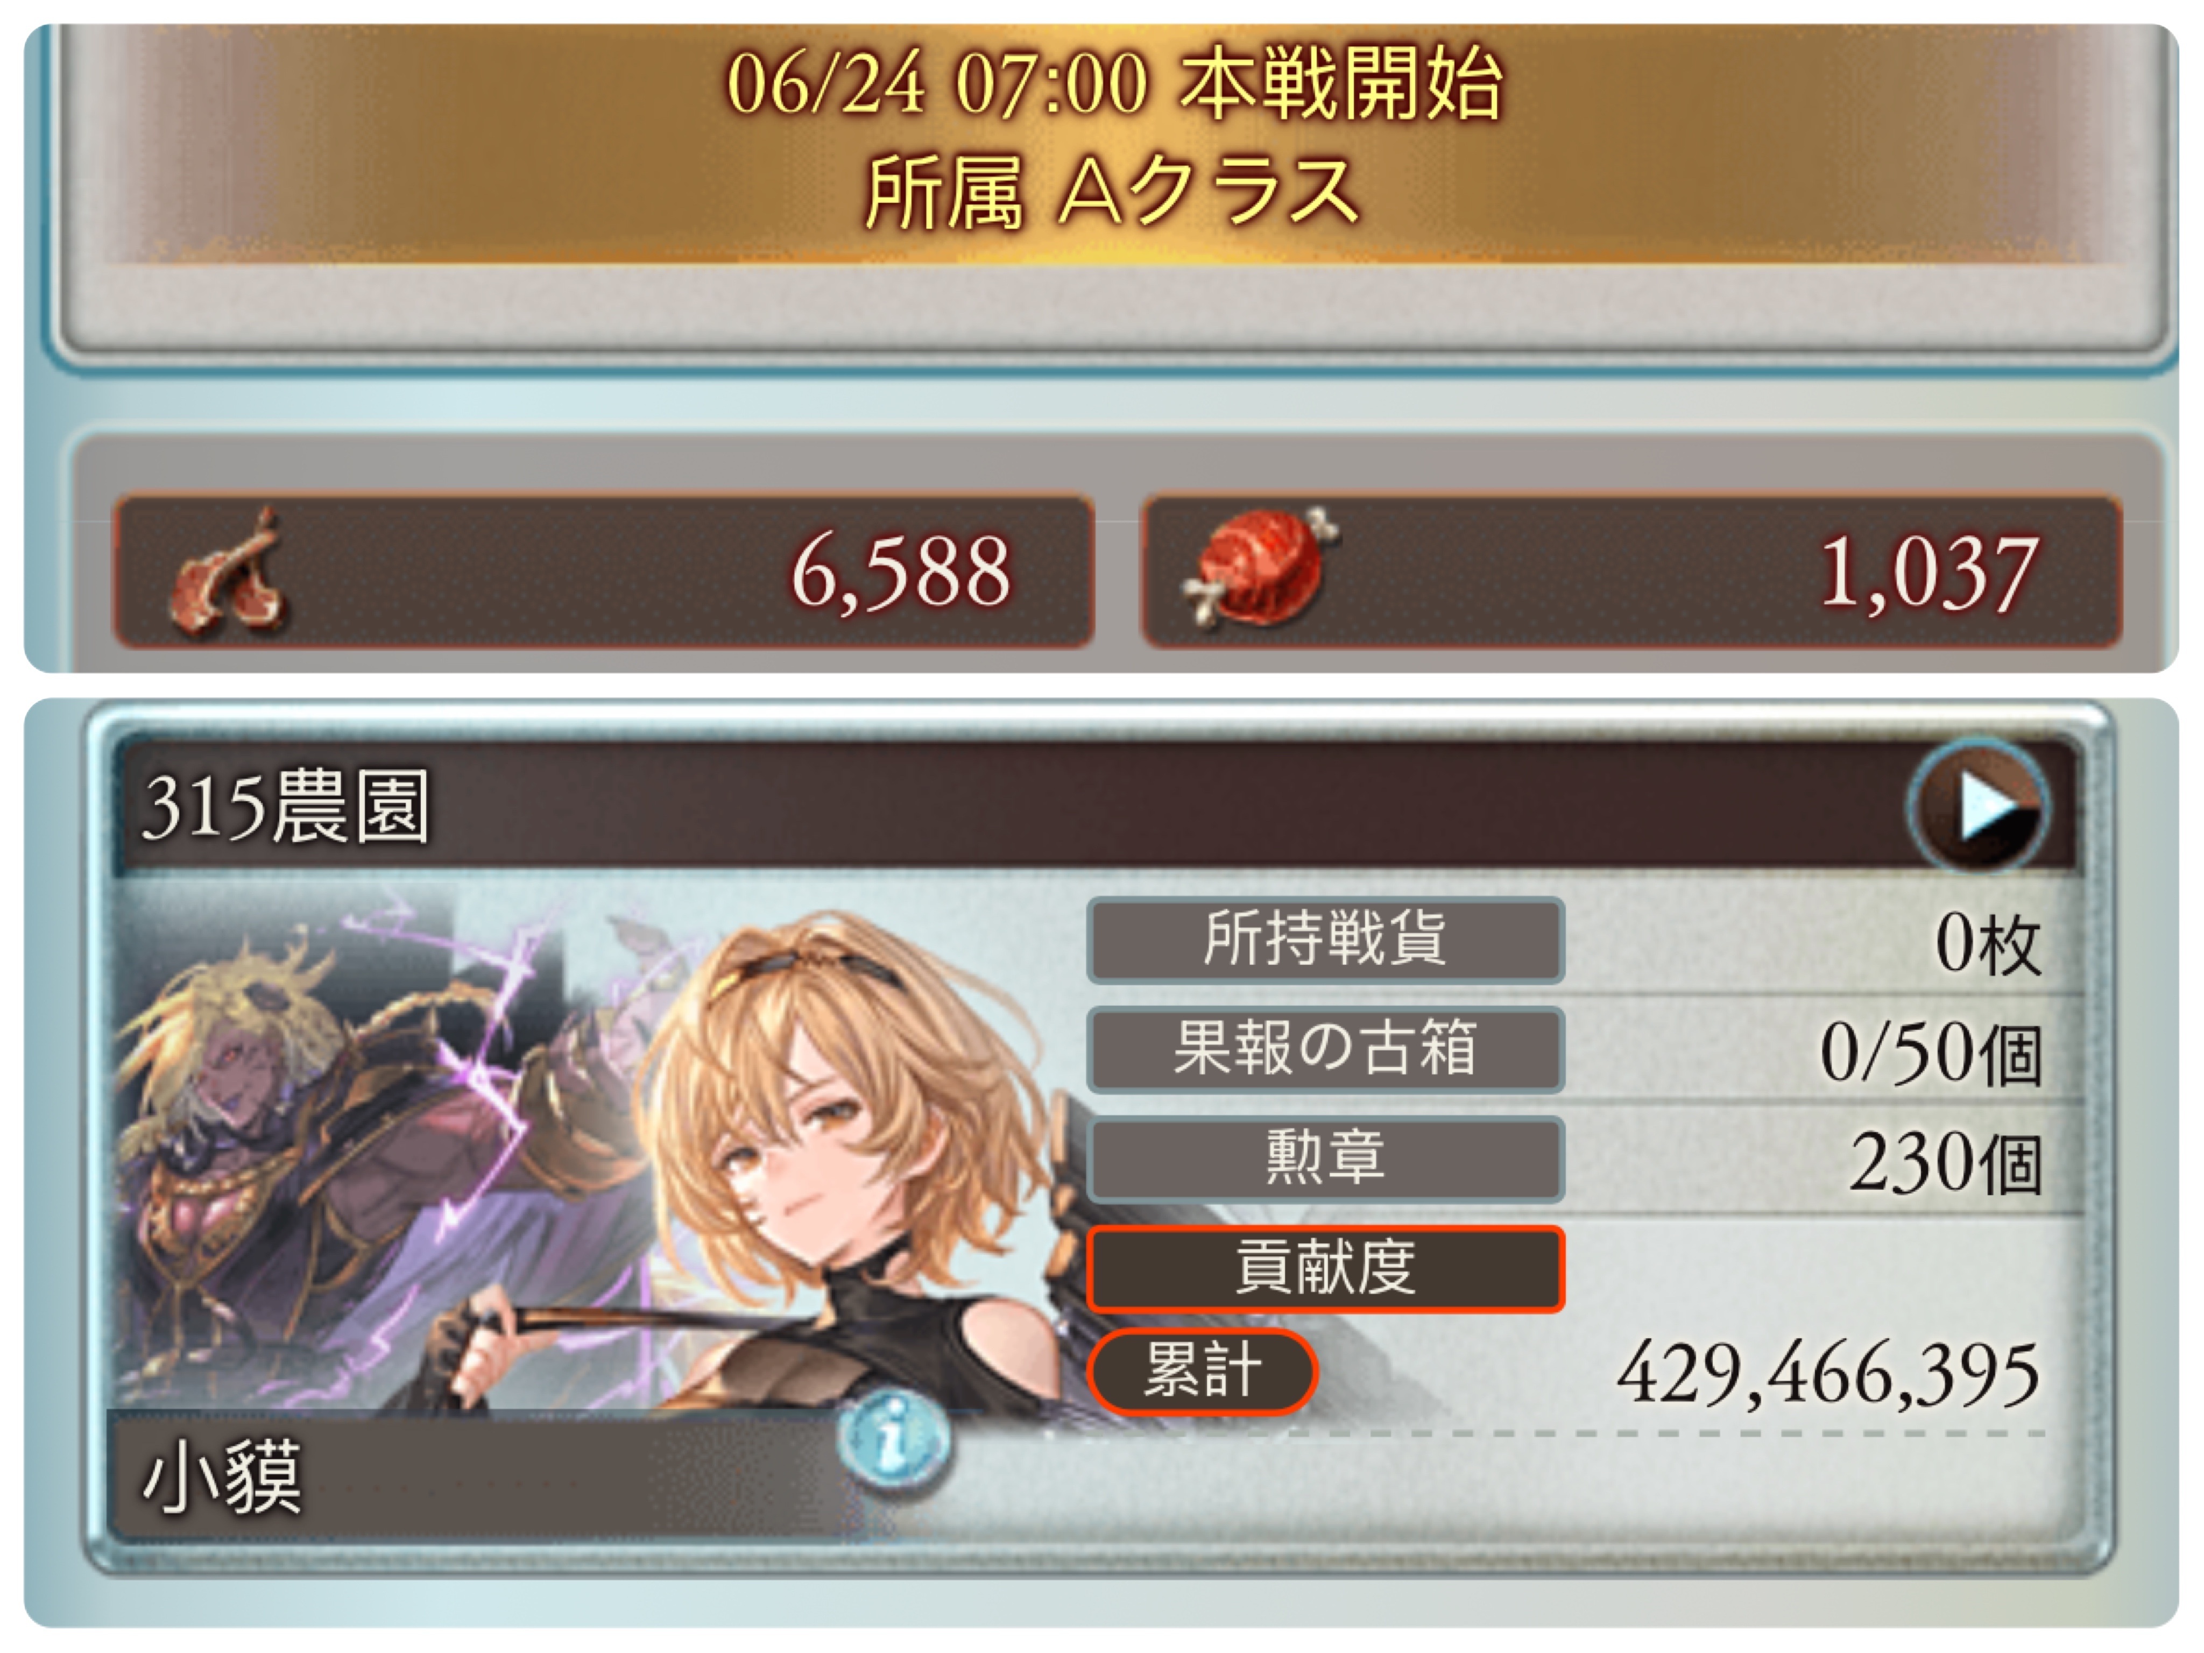Click the 06/24 07:00 本戦開始 banner
This screenshot has height=1653, width=2204.
tap(1114, 84)
